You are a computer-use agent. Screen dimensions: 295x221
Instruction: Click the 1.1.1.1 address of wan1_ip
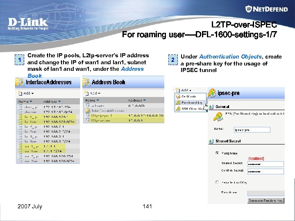[x=49, y=146]
